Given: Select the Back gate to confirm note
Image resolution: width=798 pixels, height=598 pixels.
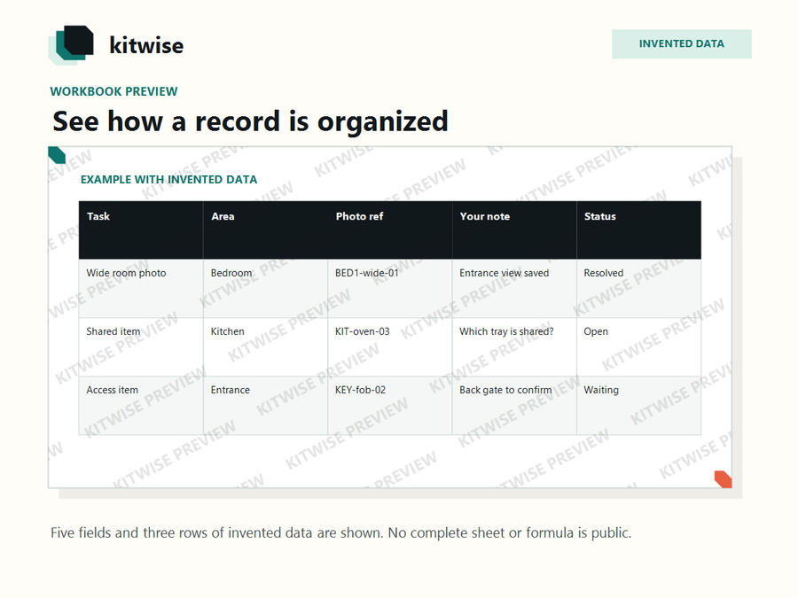Looking at the screenshot, I should pos(514,405).
